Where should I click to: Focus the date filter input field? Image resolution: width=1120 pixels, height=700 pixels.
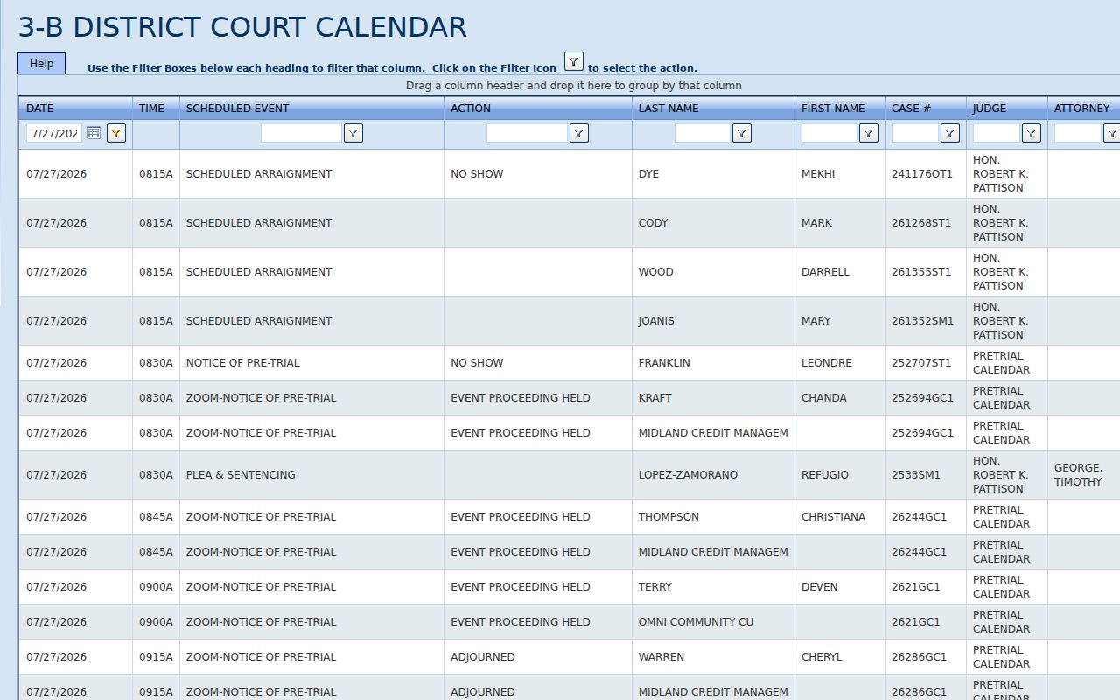[x=55, y=133]
